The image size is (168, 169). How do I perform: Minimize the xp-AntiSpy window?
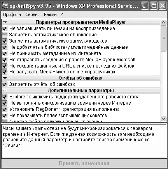point(145,6)
